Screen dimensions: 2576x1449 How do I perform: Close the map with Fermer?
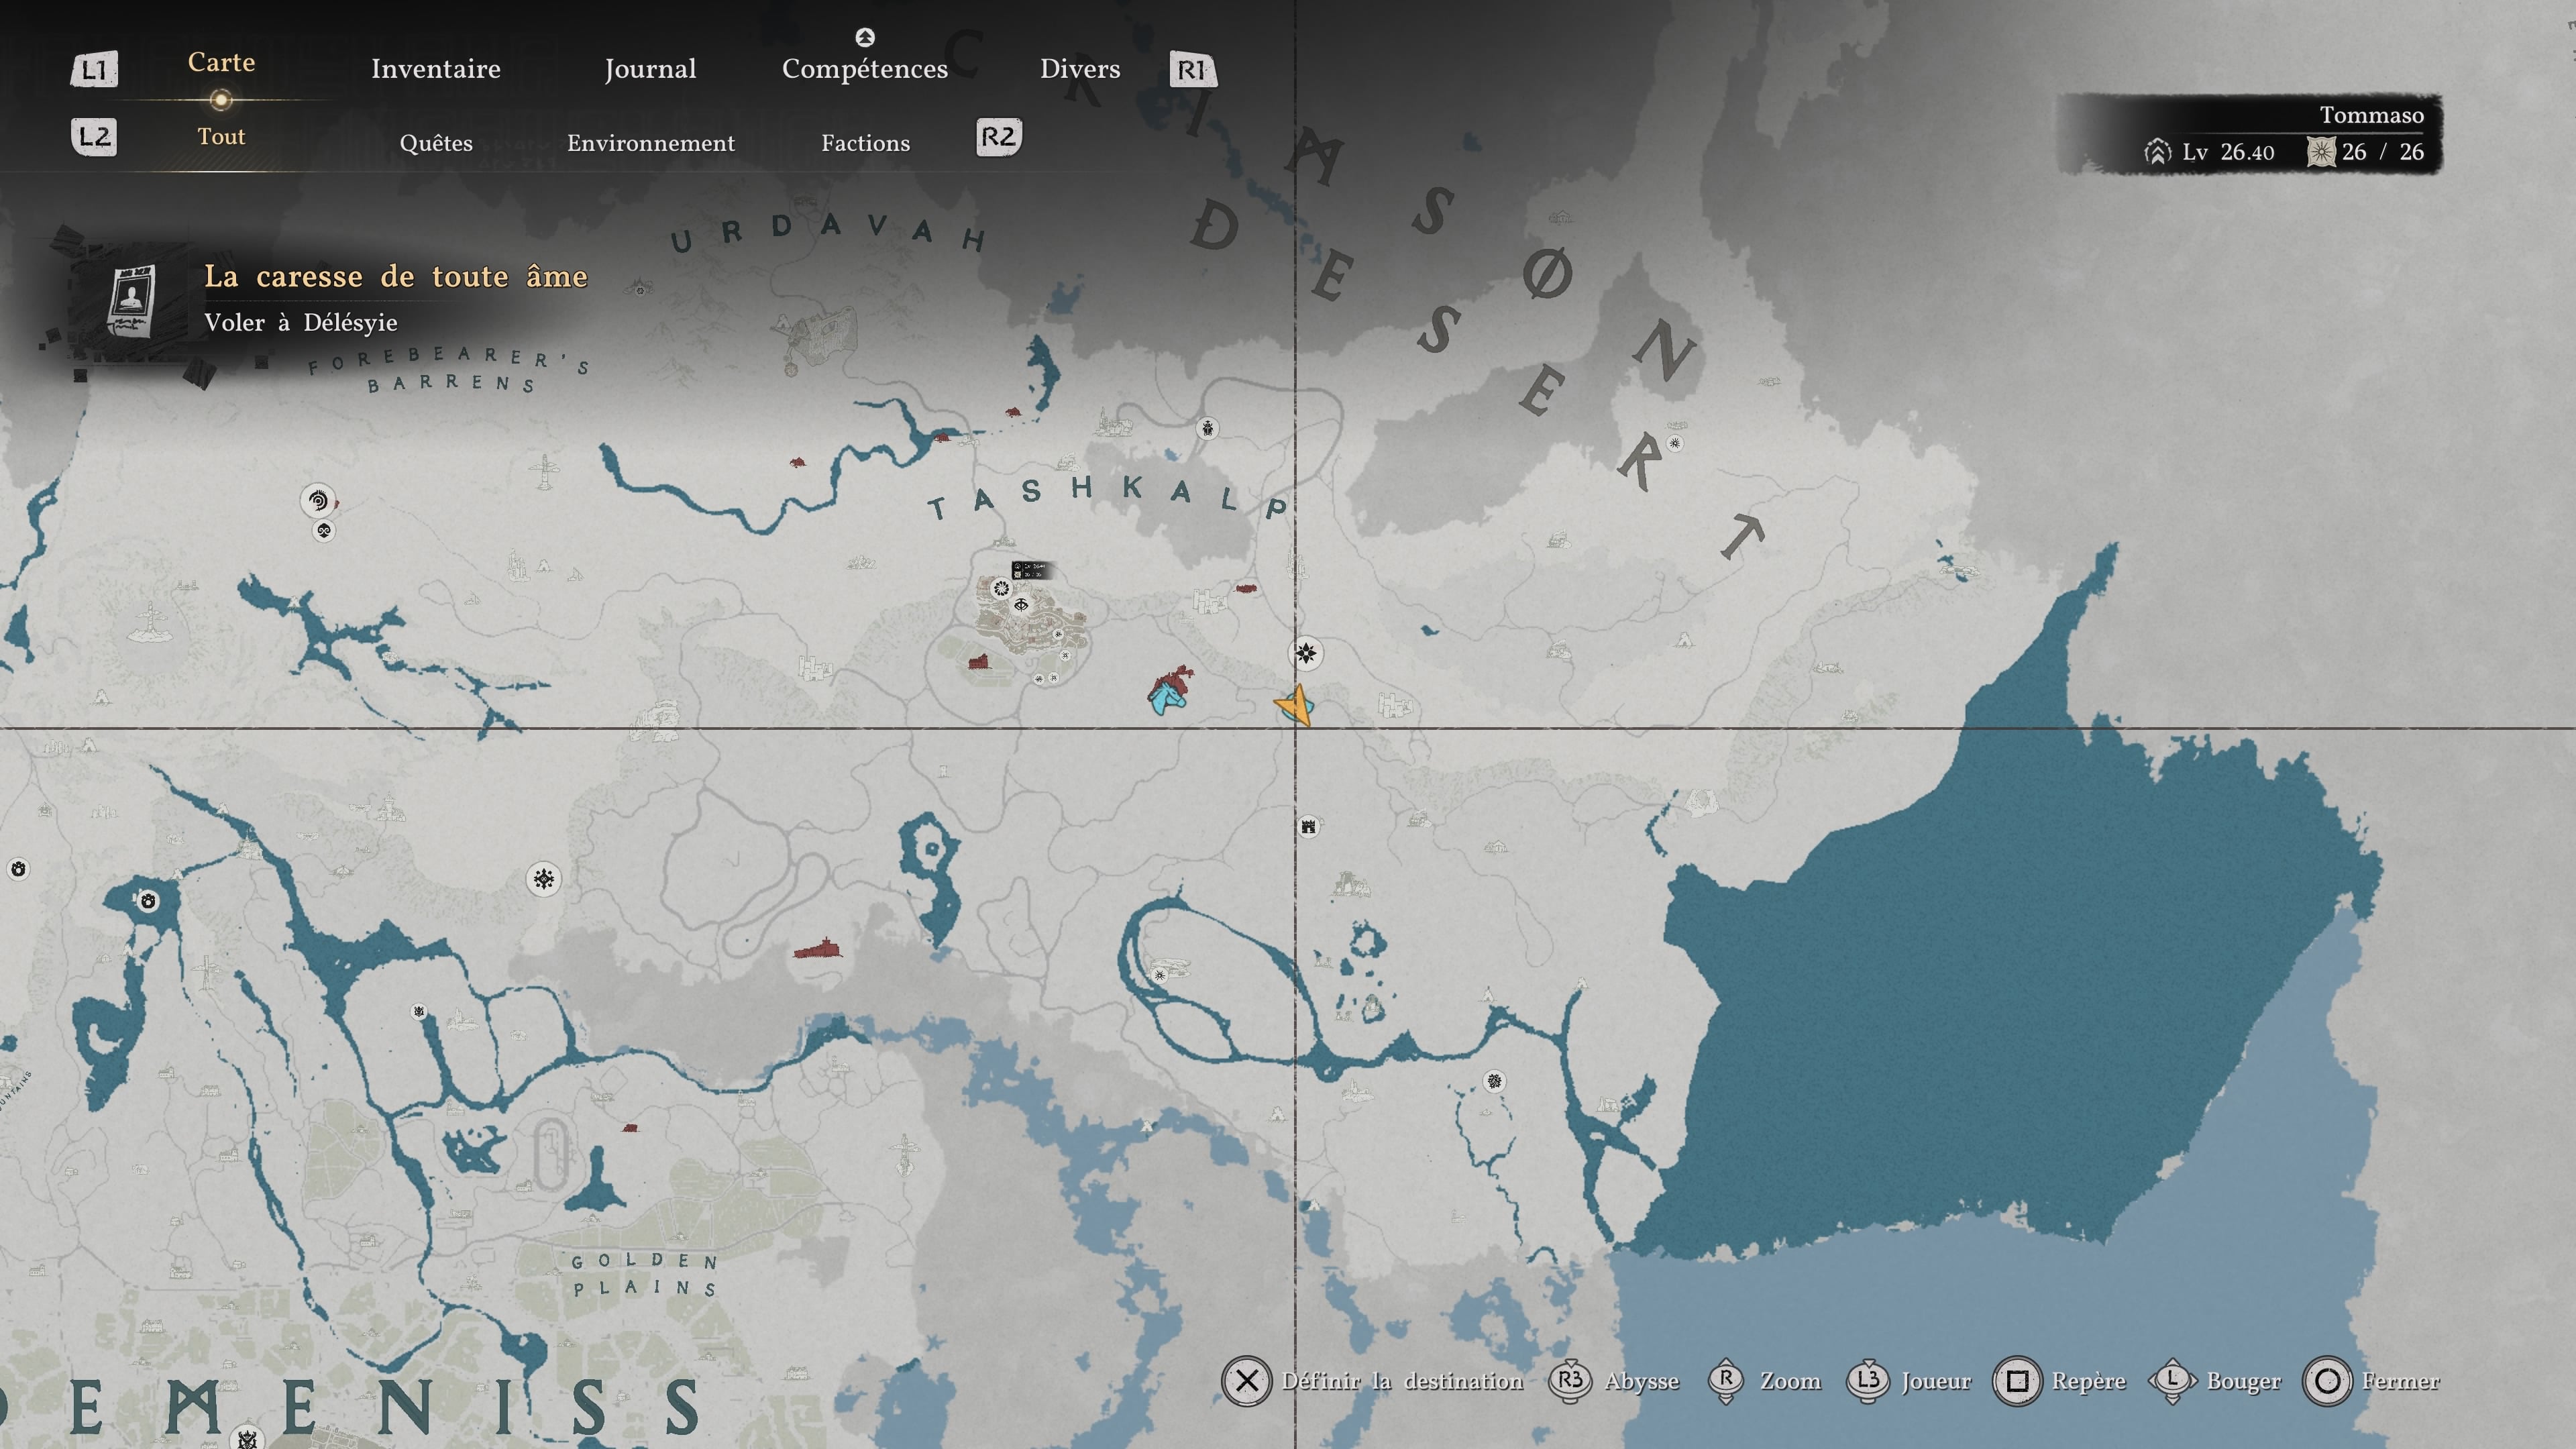point(2401,1381)
